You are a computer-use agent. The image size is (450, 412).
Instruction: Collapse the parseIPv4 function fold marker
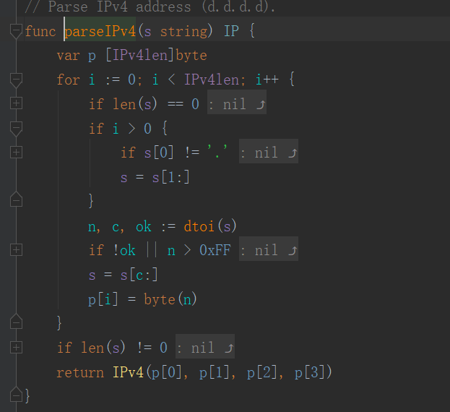(x=16, y=31)
